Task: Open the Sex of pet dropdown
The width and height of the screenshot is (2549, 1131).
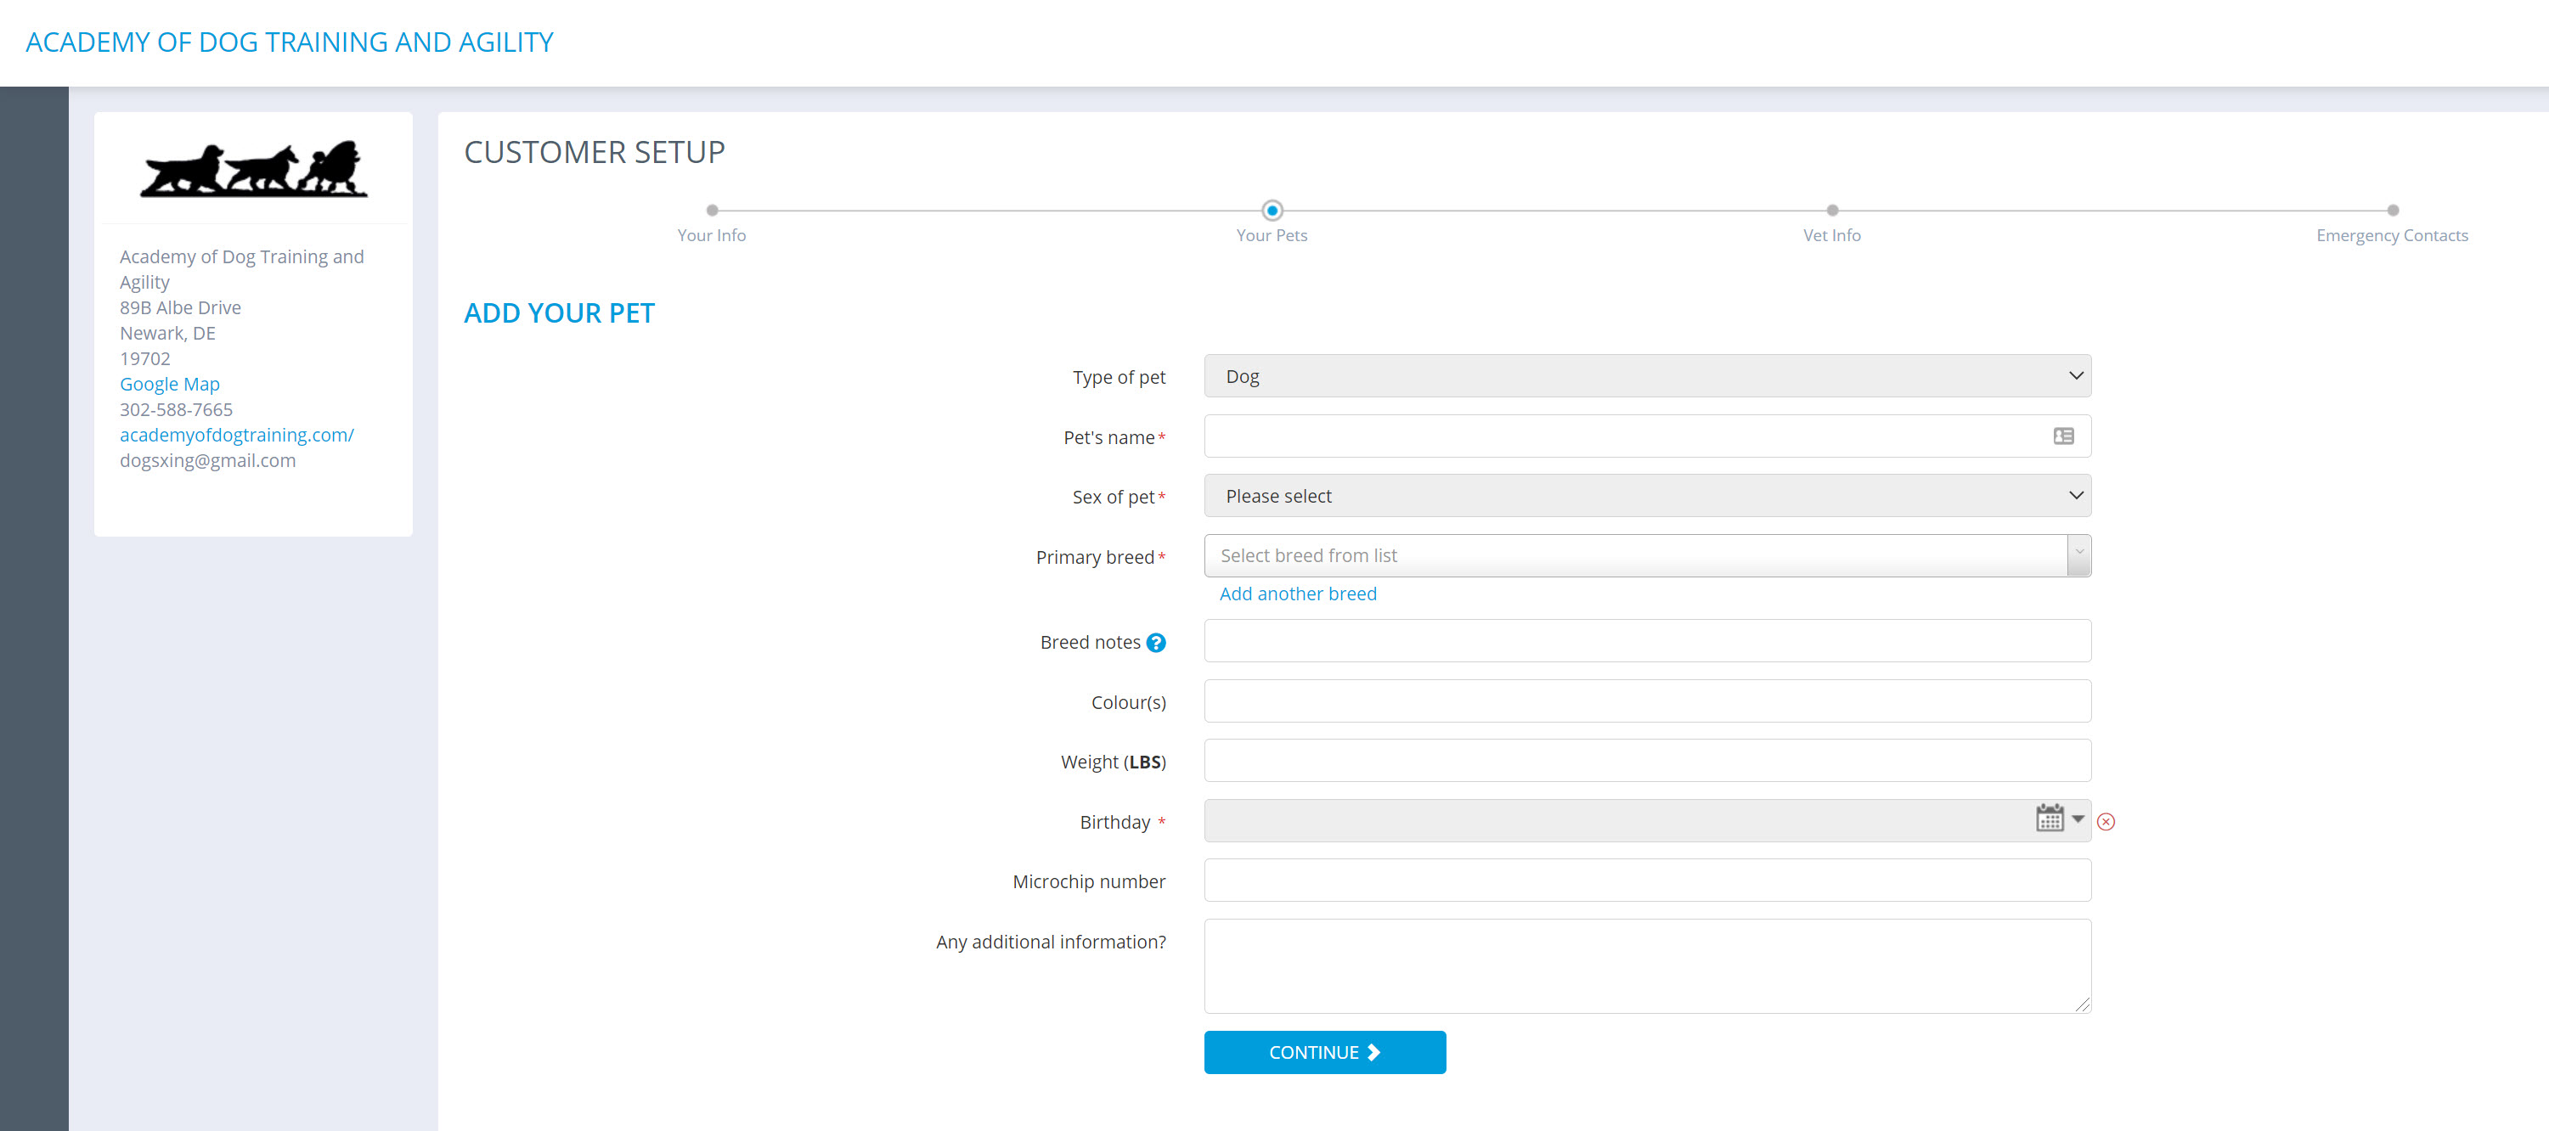Action: pyautogui.click(x=1647, y=496)
